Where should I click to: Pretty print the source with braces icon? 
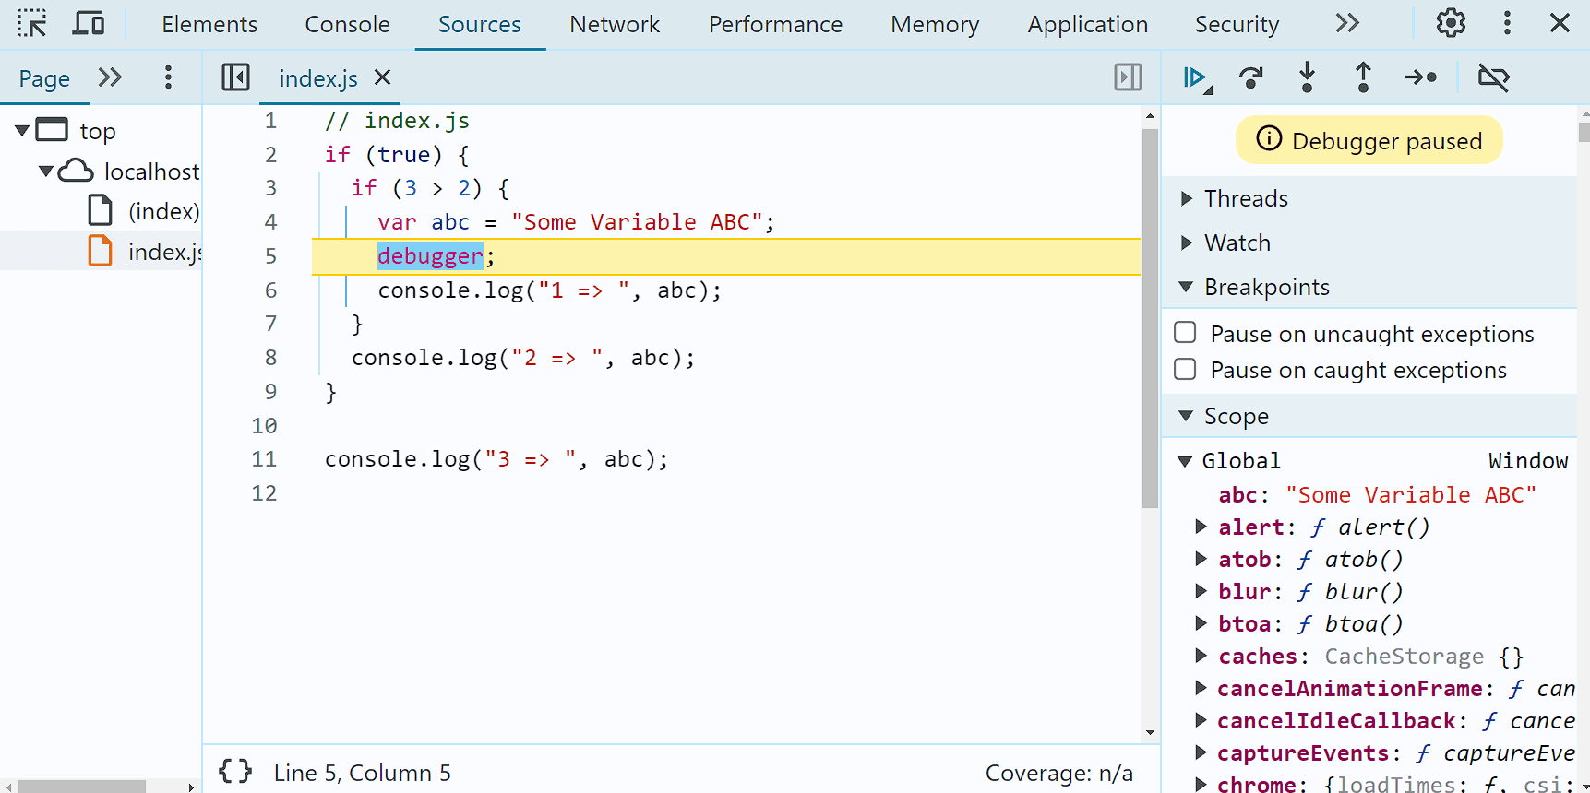235,771
